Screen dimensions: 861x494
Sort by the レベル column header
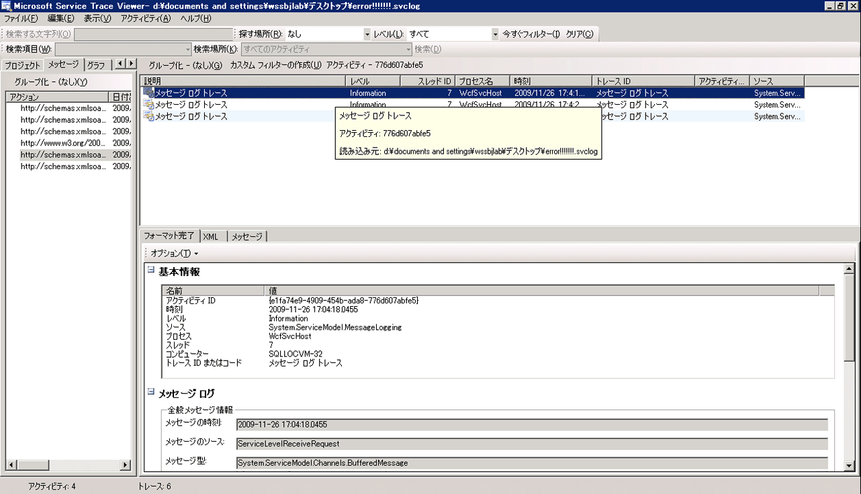tap(373, 81)
